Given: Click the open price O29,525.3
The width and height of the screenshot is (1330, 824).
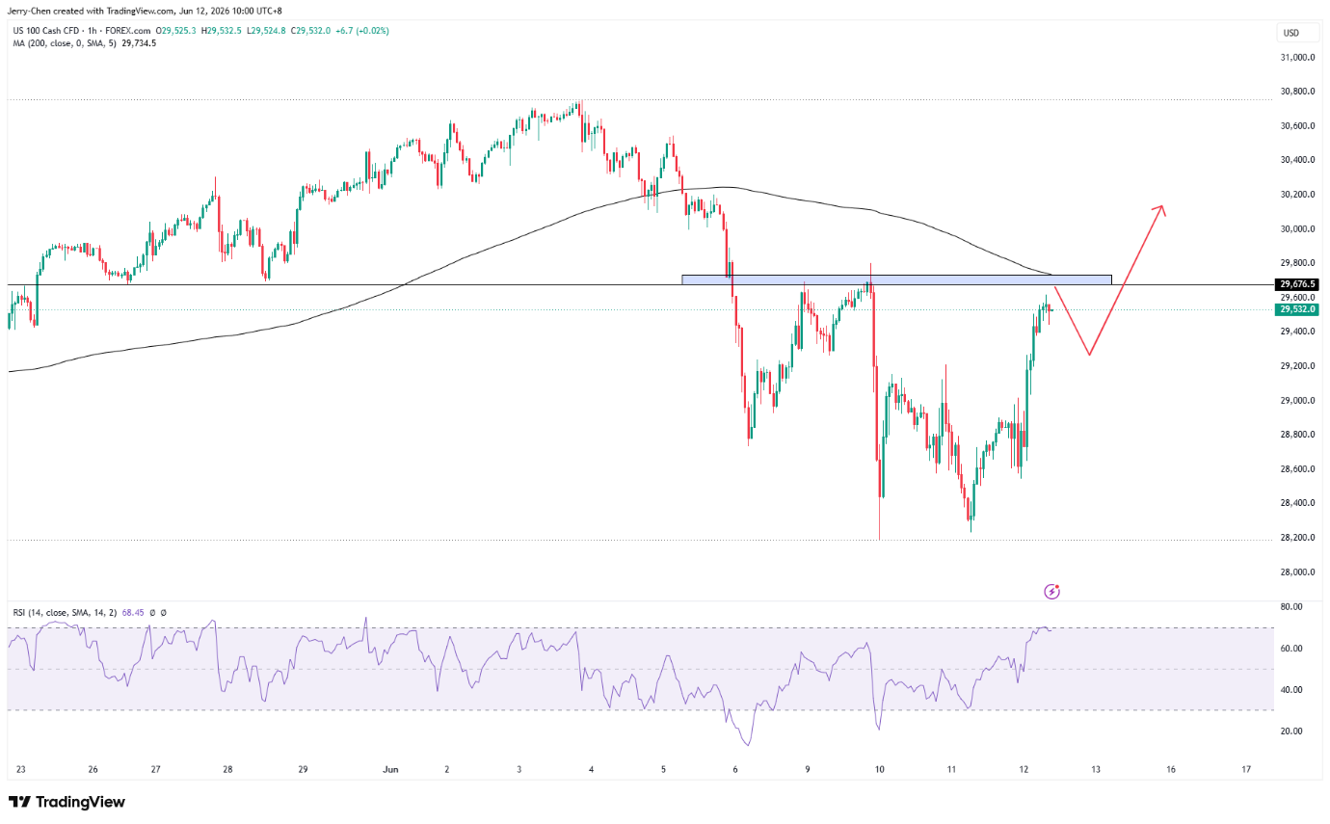Looking at the screenshot, I should point(174,31).
